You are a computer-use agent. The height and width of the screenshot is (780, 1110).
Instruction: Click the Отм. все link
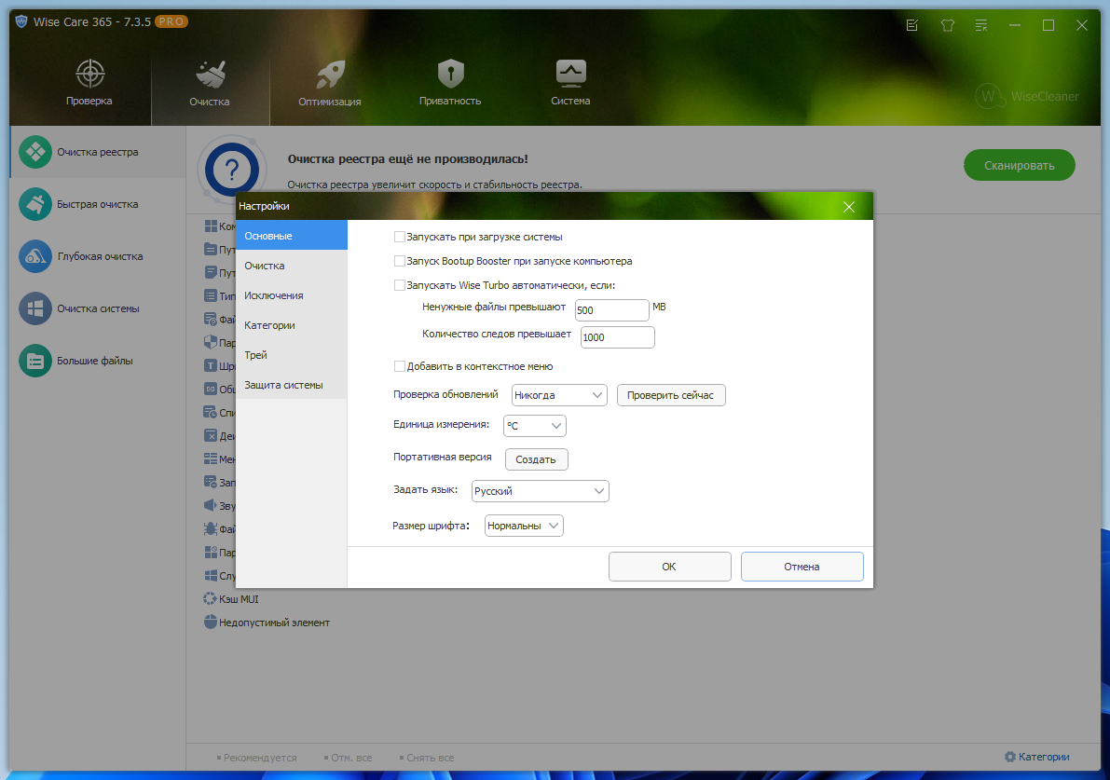(348, 758)
